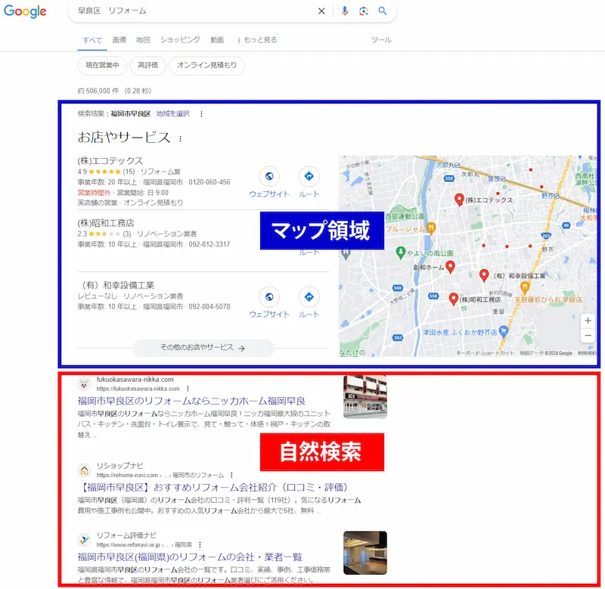605x589 pixels.
Task: Open three-dot menu for refonavi.or.jp result
Action: [x=200, y=544]
